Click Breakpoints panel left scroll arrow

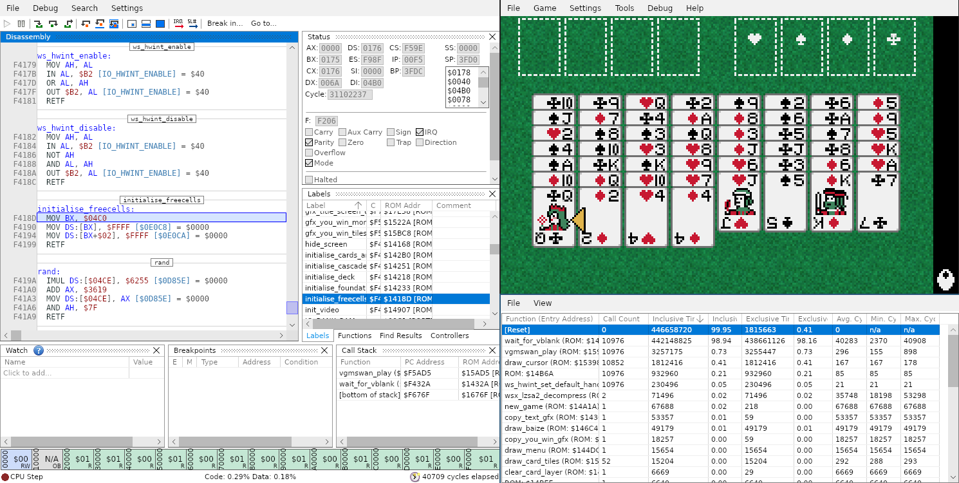point(174,441)
